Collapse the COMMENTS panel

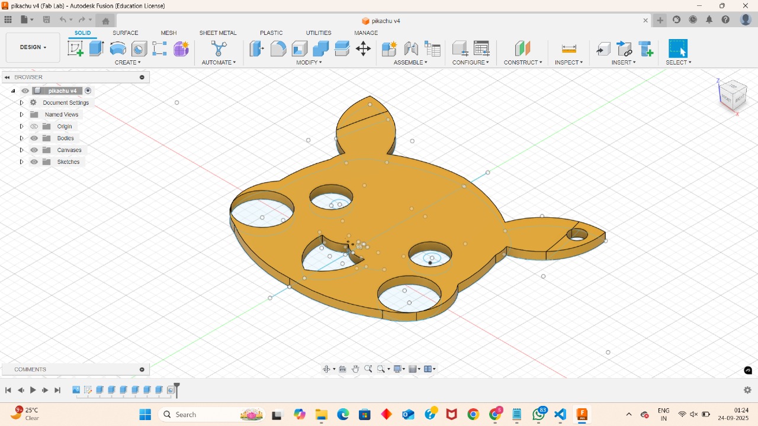coord(142,369)
